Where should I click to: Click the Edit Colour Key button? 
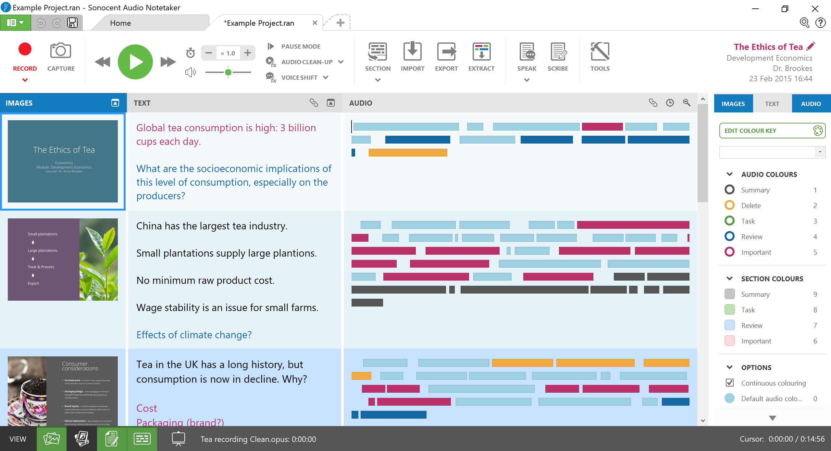tap(772, 131)
